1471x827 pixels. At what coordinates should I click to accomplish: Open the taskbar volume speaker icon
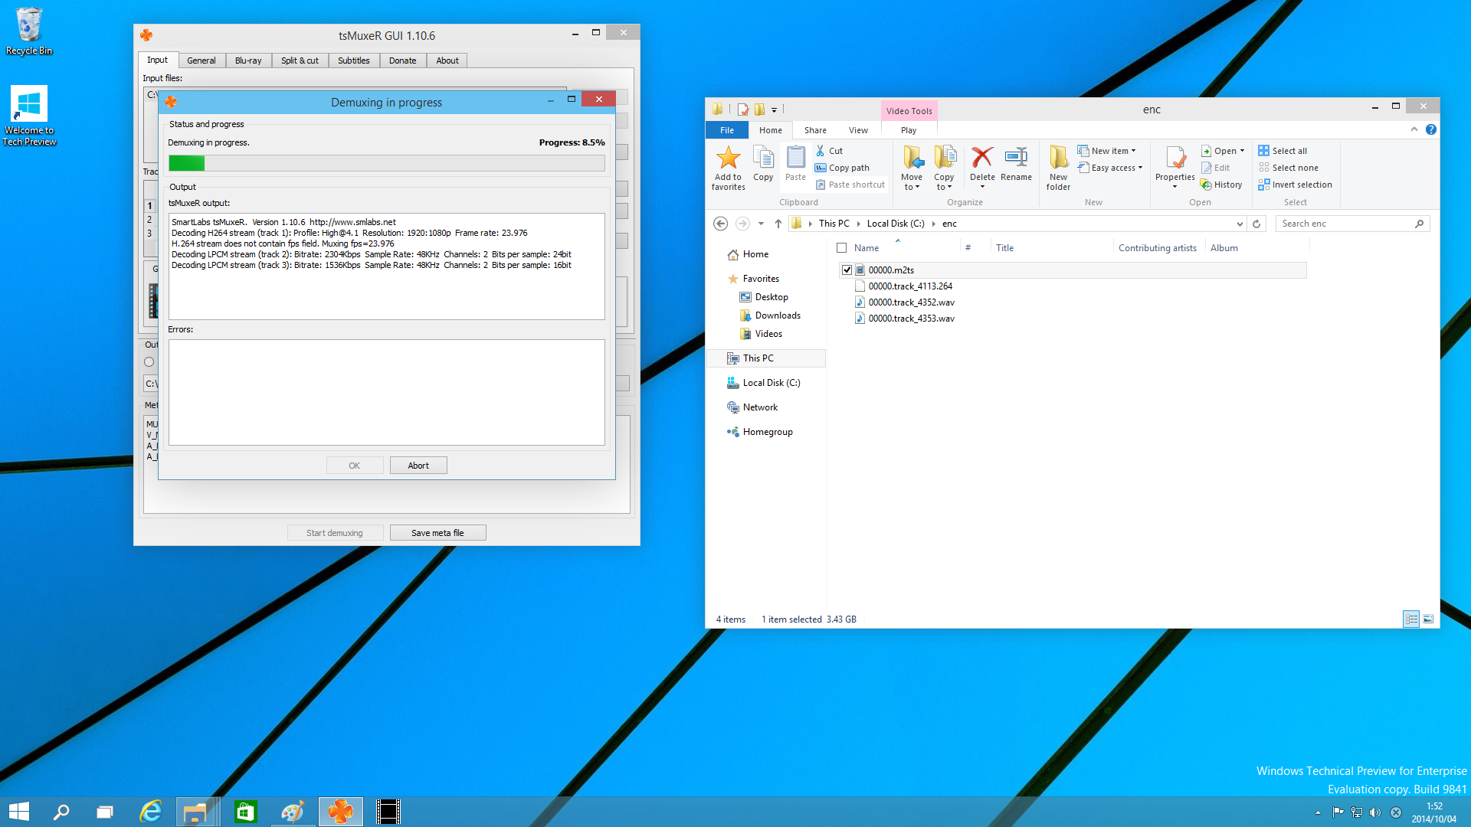[1375, 812]
